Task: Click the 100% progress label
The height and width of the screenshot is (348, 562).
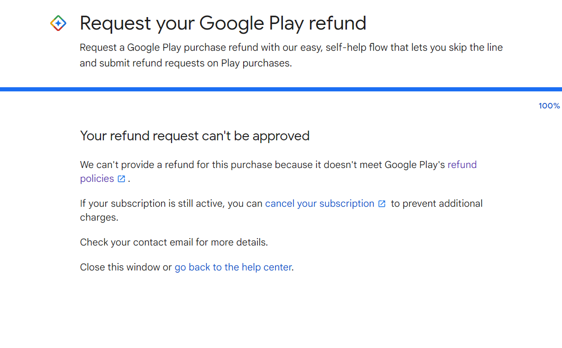Action: [549, 106]
